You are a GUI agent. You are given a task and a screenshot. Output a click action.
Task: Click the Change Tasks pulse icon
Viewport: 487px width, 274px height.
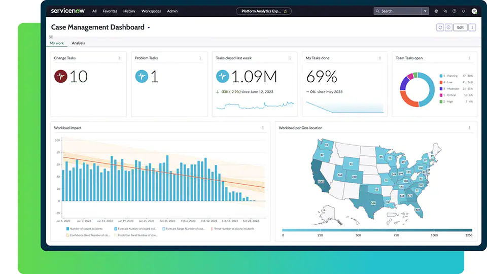[61, 77]
